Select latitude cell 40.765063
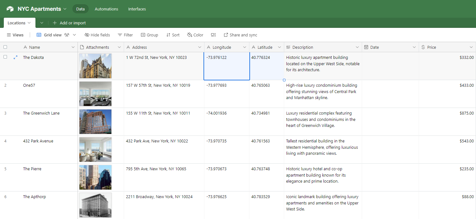The width and height of the screenshot is (476, 219). click(266, 94)
